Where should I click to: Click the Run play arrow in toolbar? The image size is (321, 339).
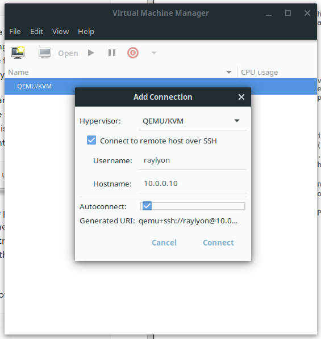click(91, 53)
